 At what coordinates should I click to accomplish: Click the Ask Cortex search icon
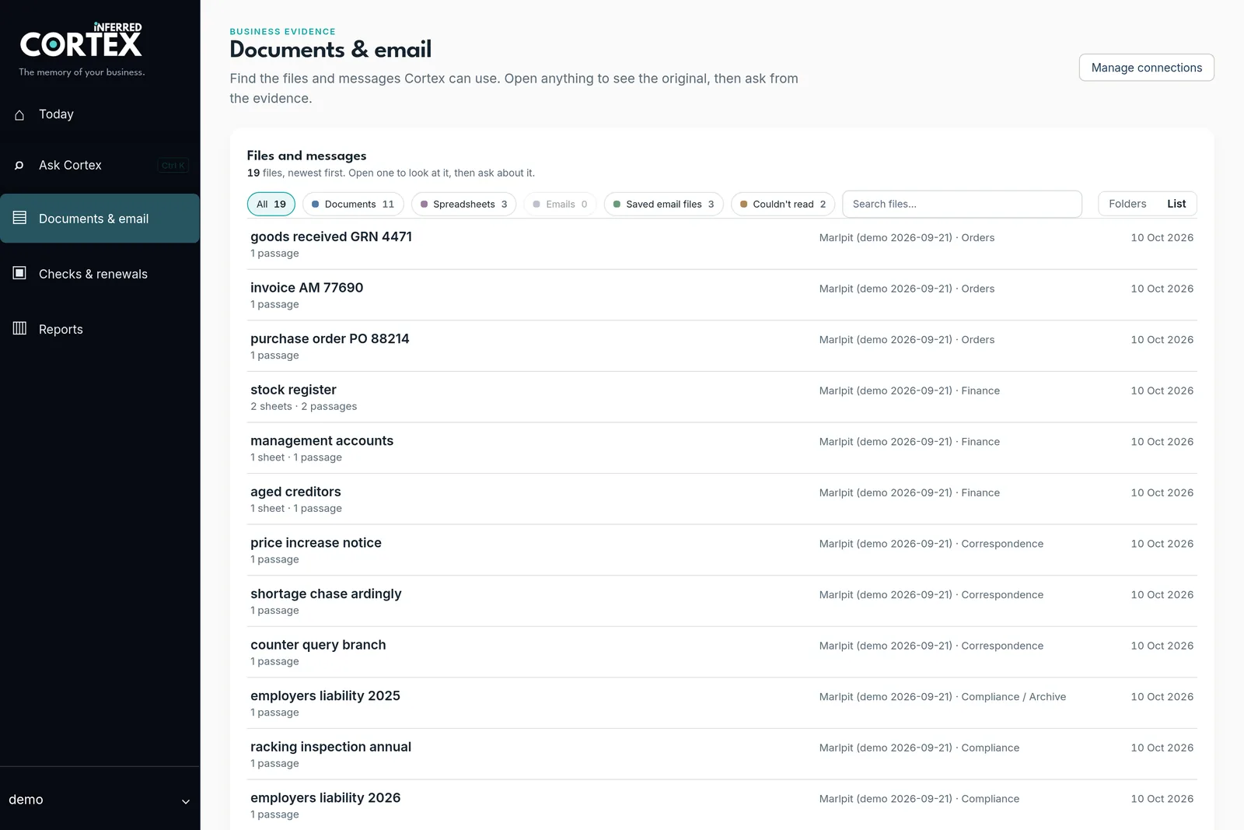[x=19, y=165]
